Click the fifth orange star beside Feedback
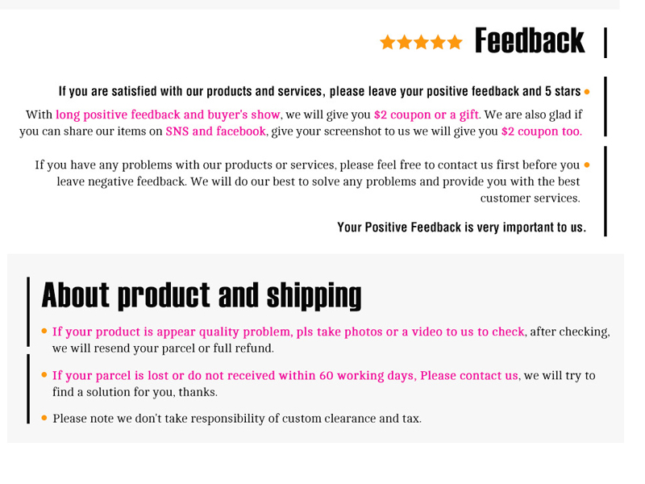The image size is (645, 484). pyautogui.click(x=455, y=42)
